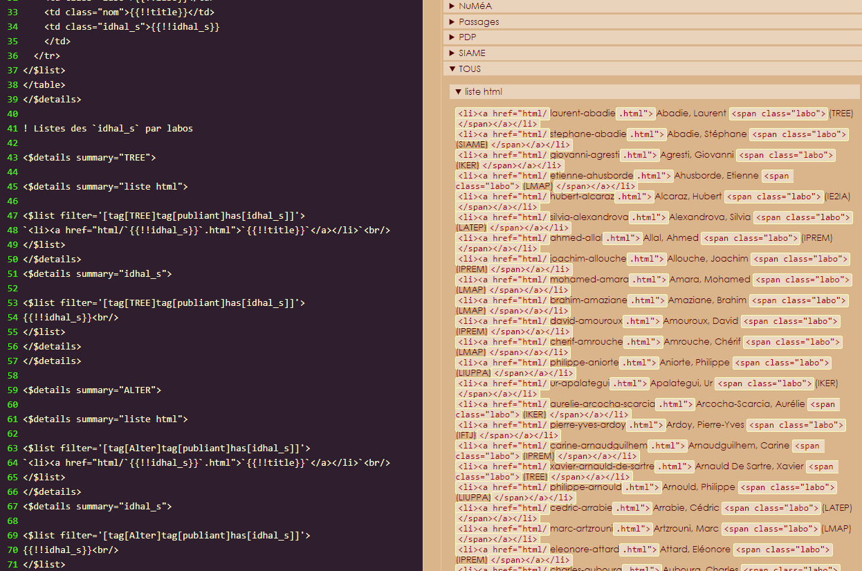Place cursor in line 63 Alter filter
862x571 pixels.
tap(166, 448)
